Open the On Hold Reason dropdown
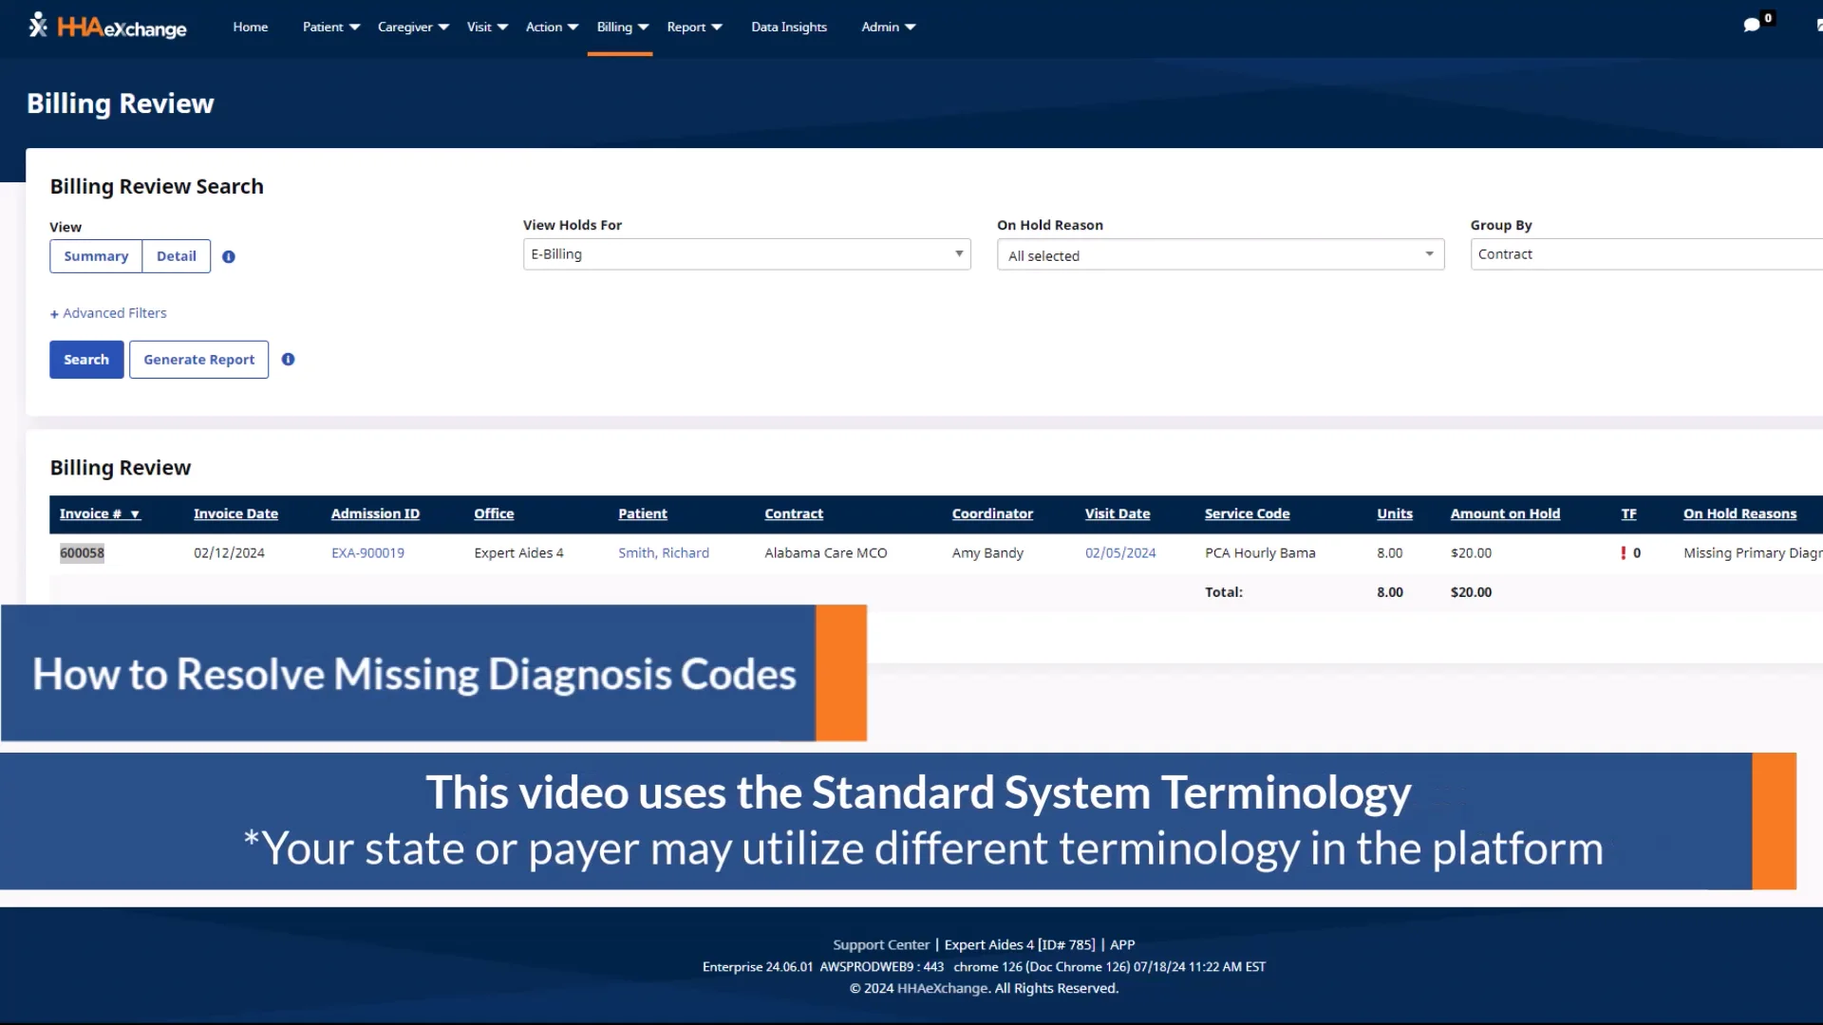The width and height of the screenshot is (1823, 1025). click(x=1219, y=254)
